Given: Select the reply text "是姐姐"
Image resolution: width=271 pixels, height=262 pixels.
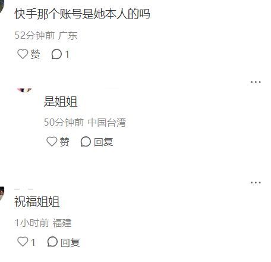Looking at the screenshot, I should 61,101.
